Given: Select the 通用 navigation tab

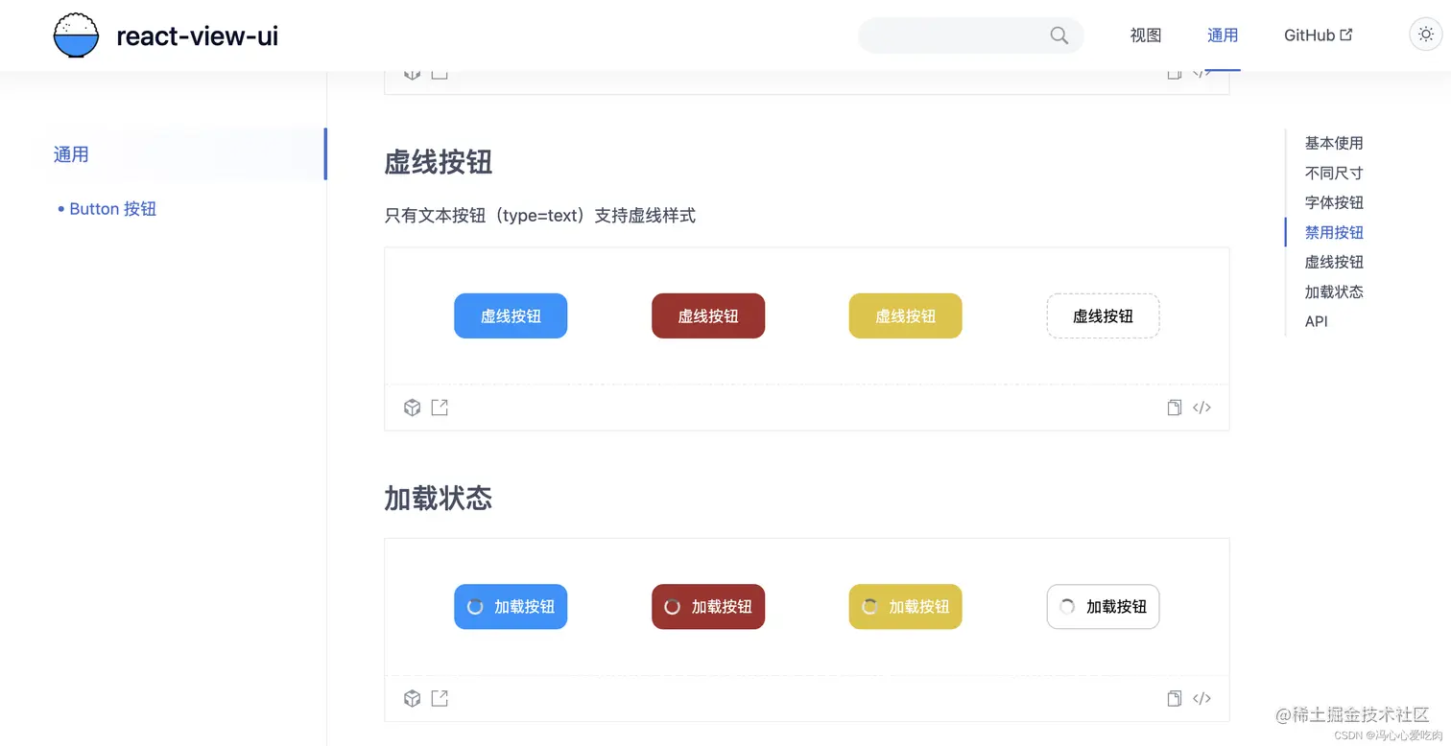Looking at the screenshot, I should tap(1223, 35).
